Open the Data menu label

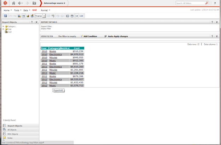[25, 10]
